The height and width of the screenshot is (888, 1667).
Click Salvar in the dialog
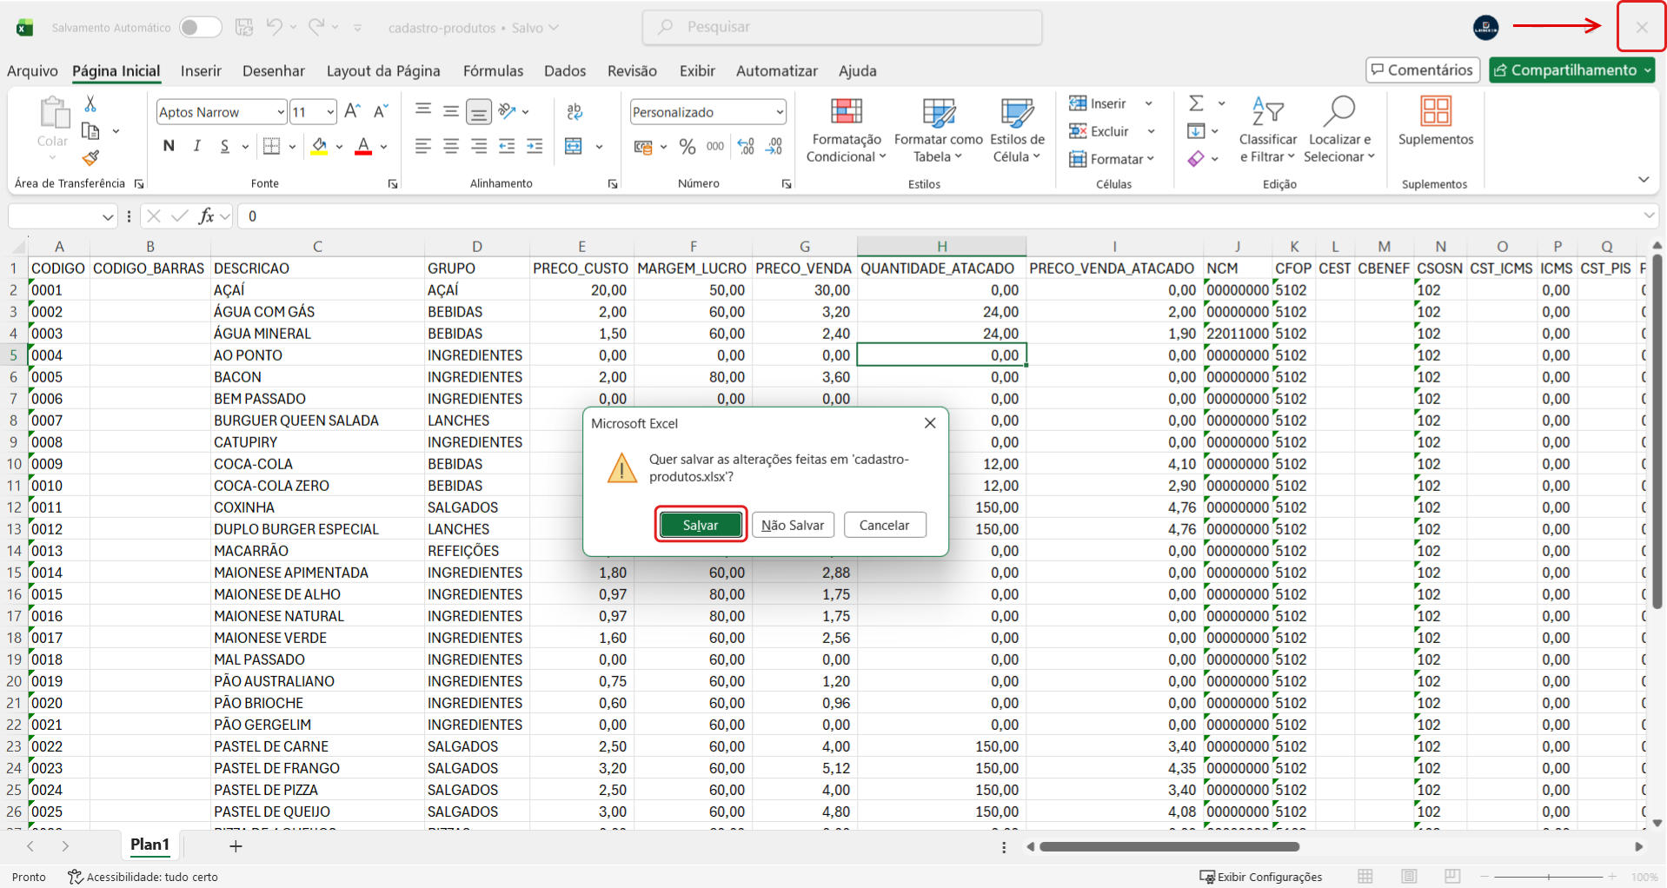click(x=700, y=525)
